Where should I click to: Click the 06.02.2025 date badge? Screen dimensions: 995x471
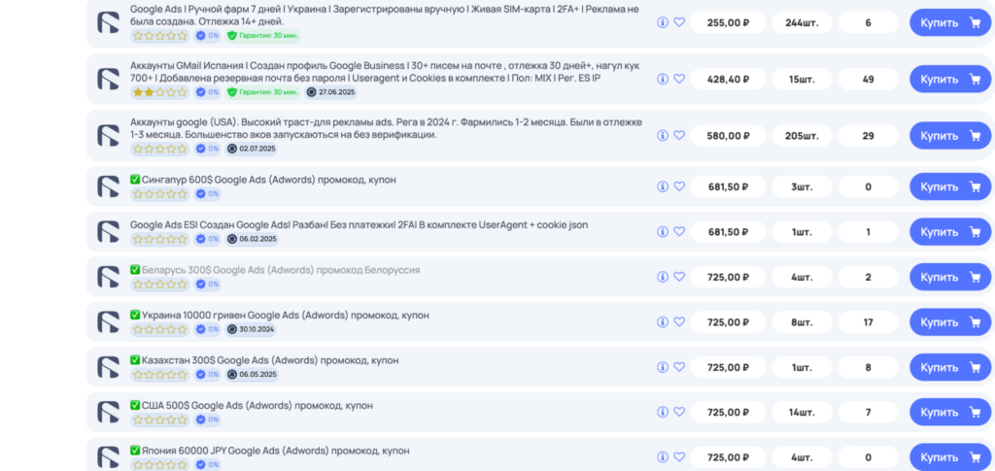pos(252,239)
